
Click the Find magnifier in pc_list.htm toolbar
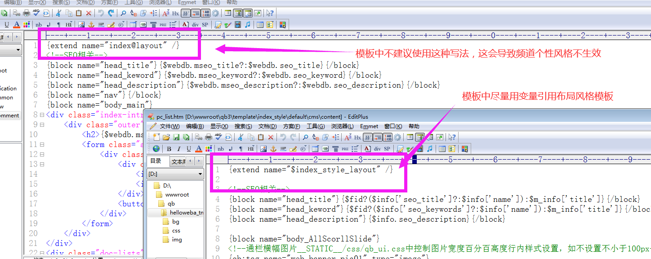[305, 137]
